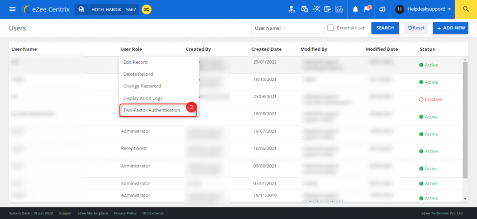Screen dimensions: 477x219
Task: Click the globe icon beside HOTEL HARDIK
Action: click(x=81, y=9)
